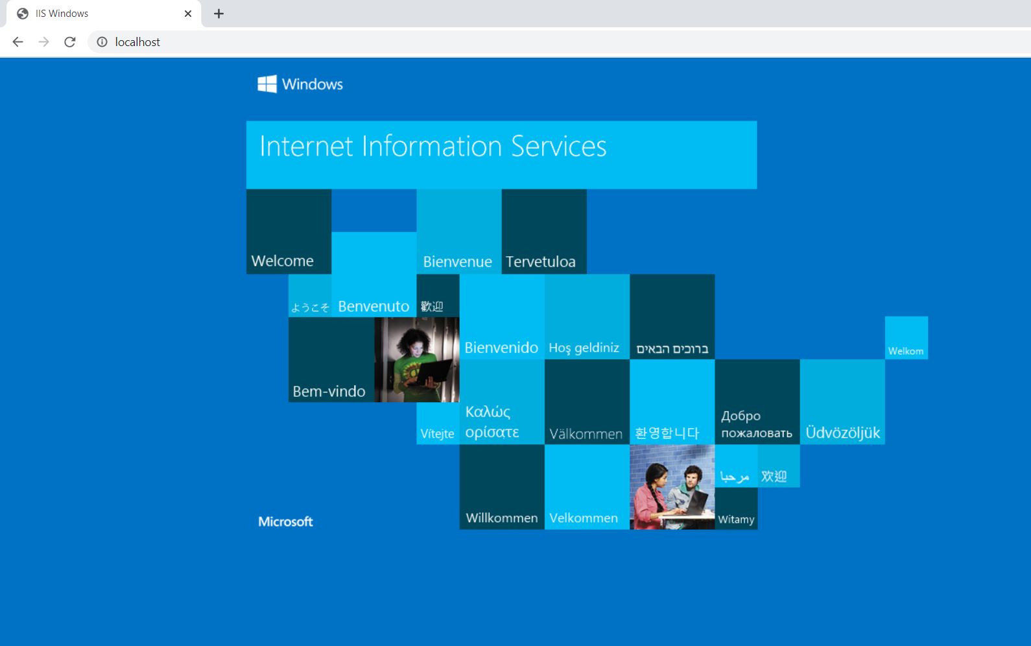Click the Japanese ようこそ tile
Image resolution: width=1031 pixels, height=646 pixels.
pos(310,296)
